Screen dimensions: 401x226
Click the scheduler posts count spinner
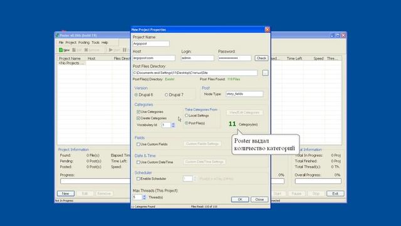tap(195, 178)
